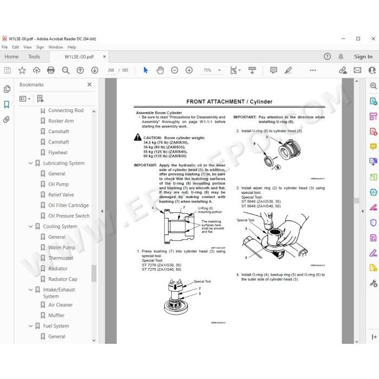379x379 pixels.
Task: Collapse the Fuel System bookmark
Action: 31,326
